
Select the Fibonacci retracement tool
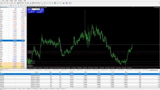coord(13,5)
